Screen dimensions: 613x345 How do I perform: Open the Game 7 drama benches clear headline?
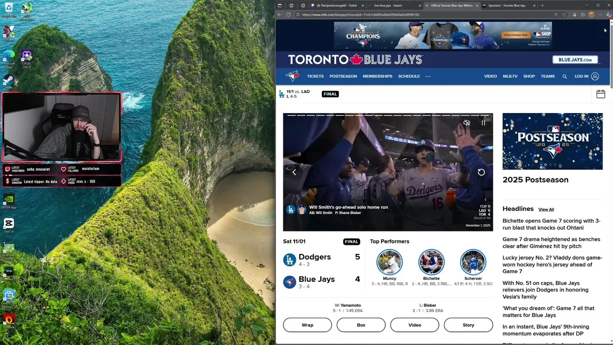click(x=551, y=242)
